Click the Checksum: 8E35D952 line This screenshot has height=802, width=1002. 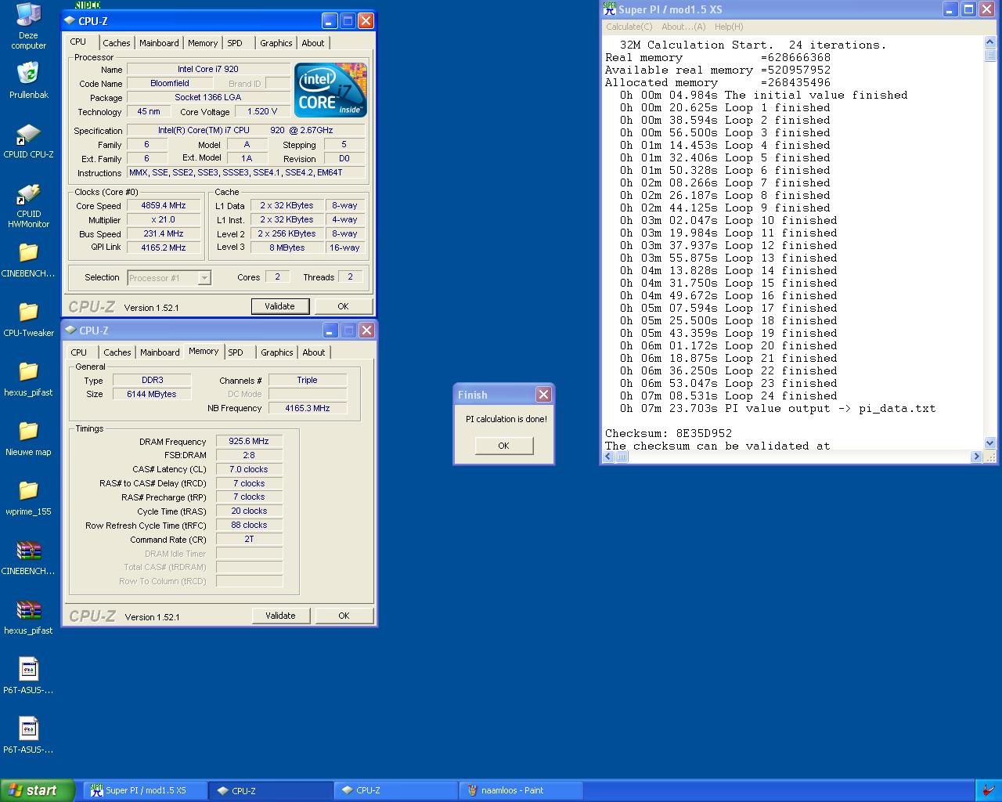(669, 433)
